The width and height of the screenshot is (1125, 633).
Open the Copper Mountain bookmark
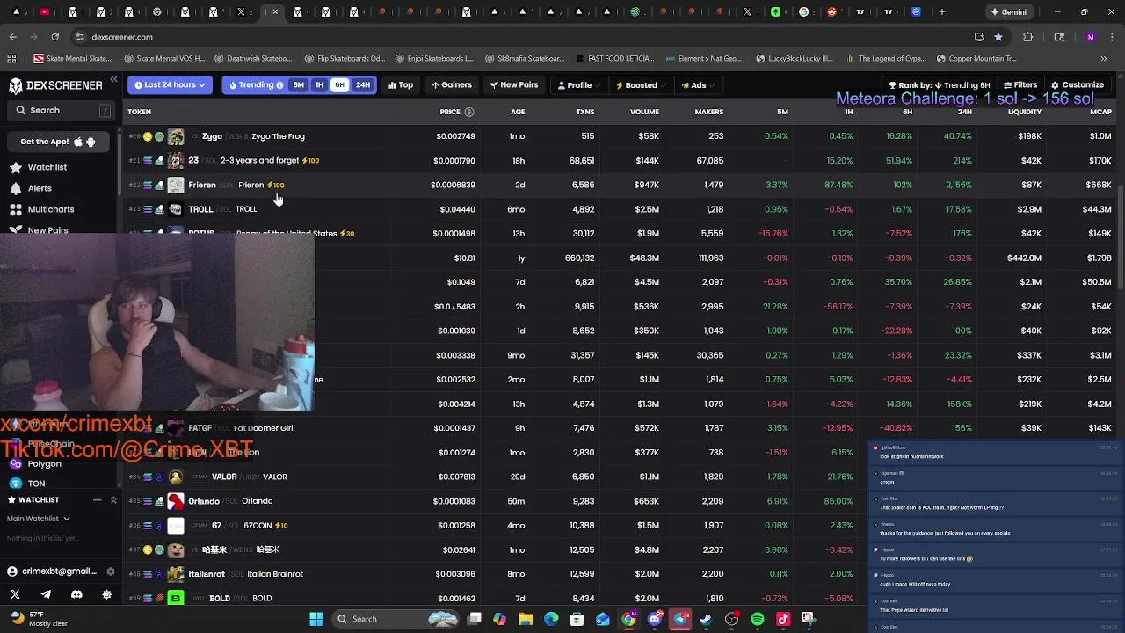pyautogui.click(x=976, y=59)
